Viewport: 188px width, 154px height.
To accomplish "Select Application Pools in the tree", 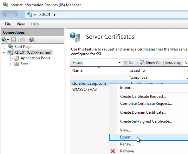I will click(35, 58).
